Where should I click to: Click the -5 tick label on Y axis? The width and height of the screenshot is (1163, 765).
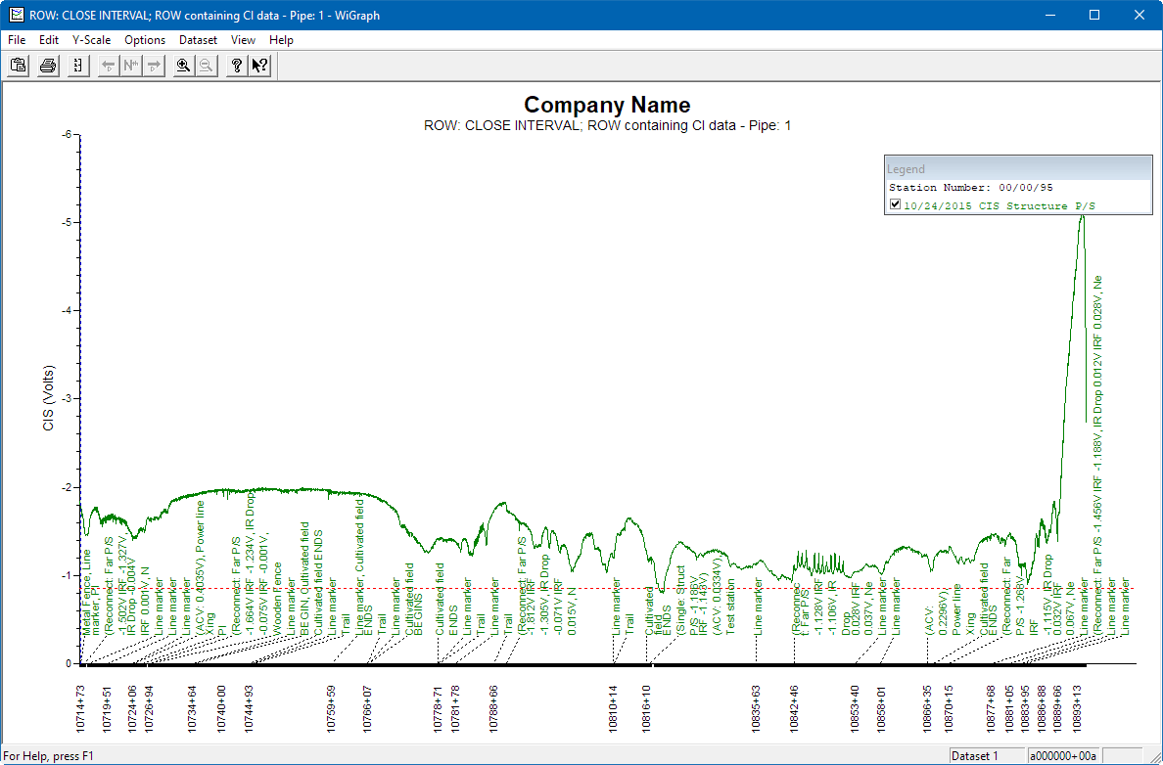click(x=67, y=222)
